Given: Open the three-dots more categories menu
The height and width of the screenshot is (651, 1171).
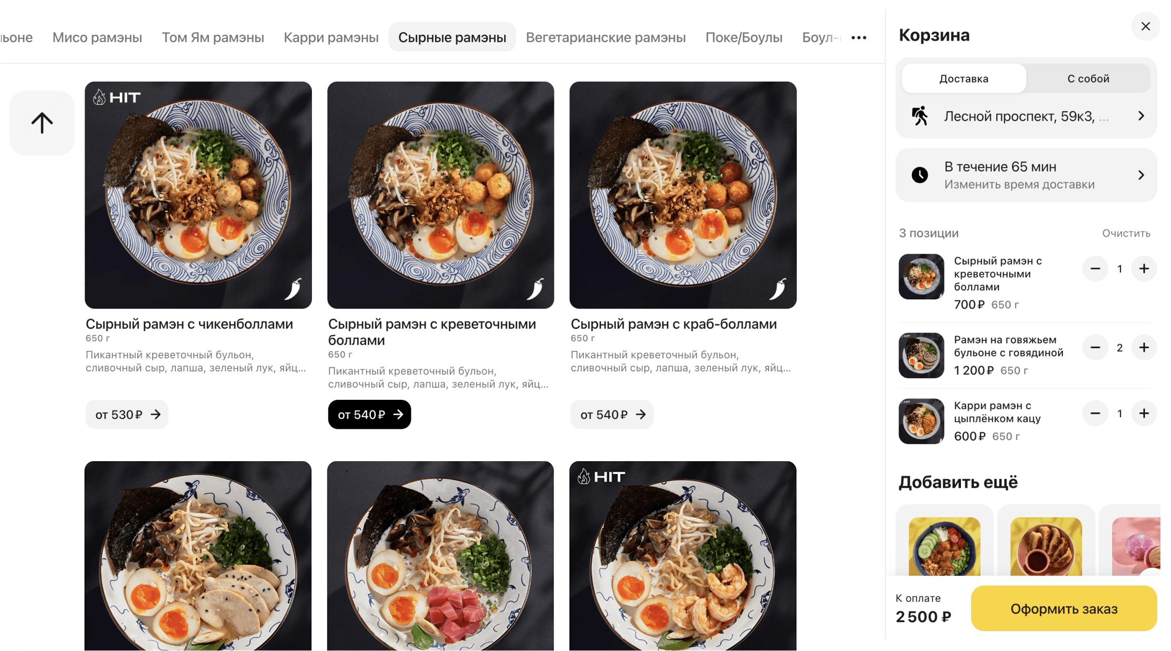Looking at the screenshot, I should pyautogui.click(x=859, y=38).
